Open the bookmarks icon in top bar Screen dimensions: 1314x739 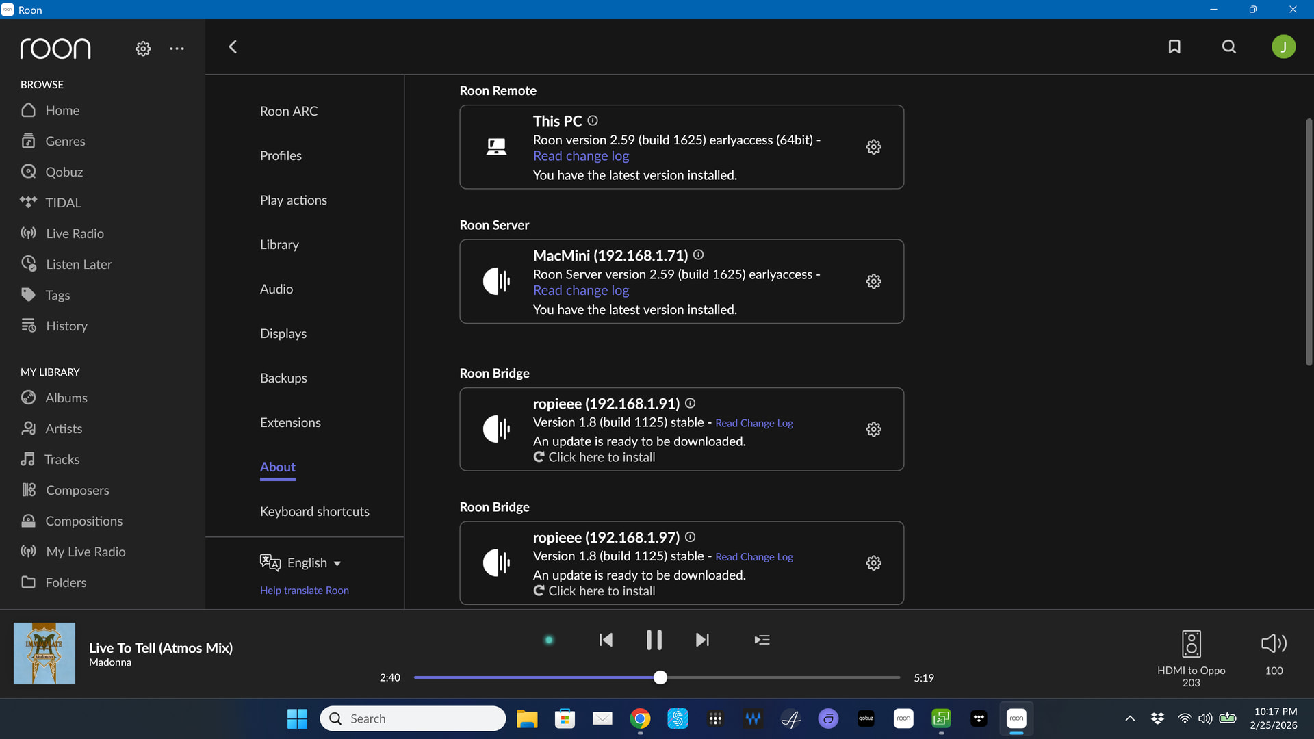click(x=1174, y=47)
